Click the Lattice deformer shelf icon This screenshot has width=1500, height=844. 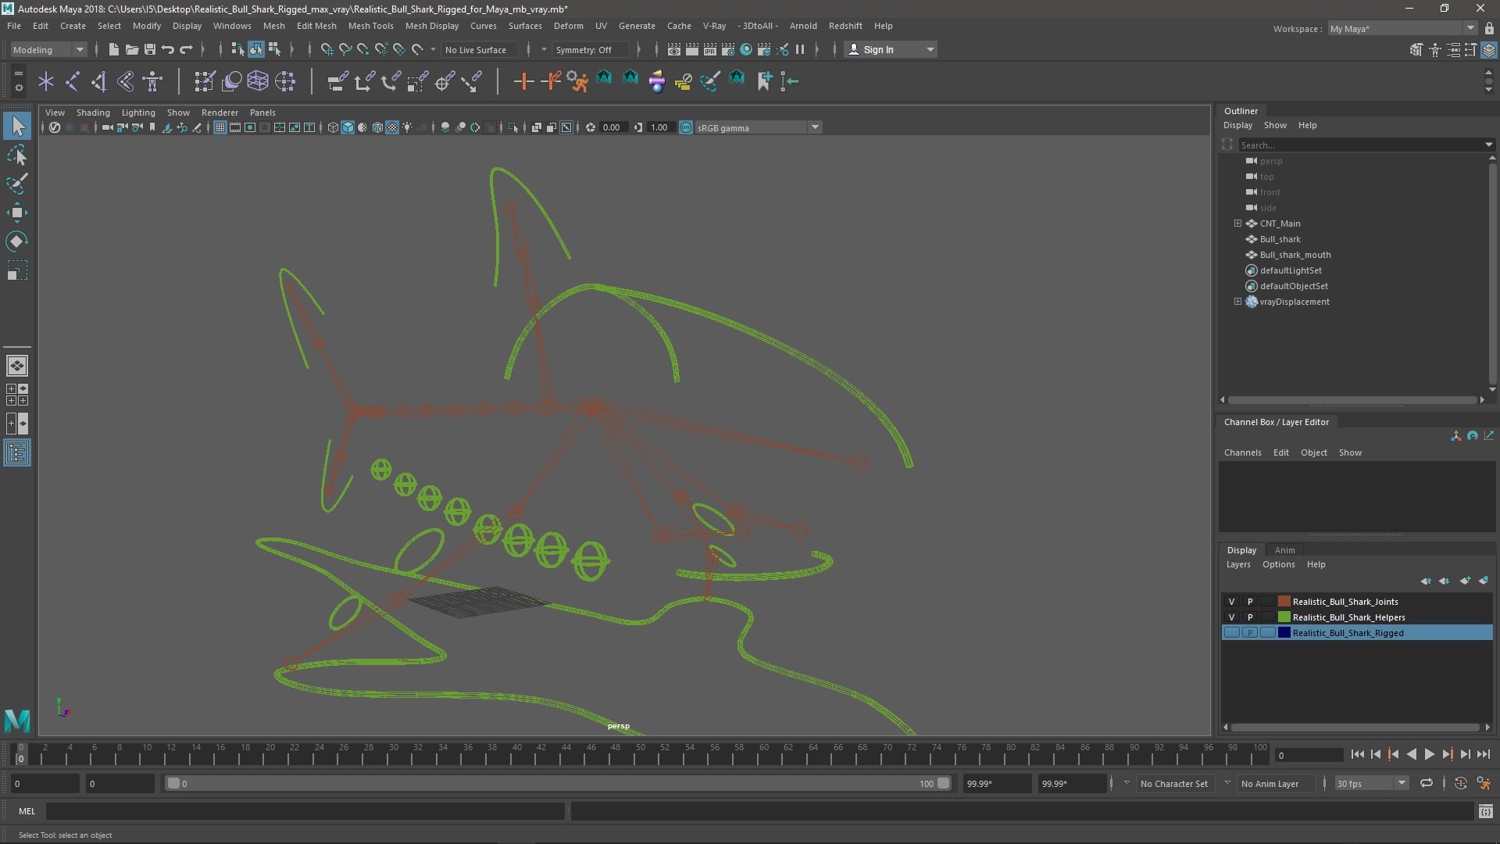coord(258,81)
